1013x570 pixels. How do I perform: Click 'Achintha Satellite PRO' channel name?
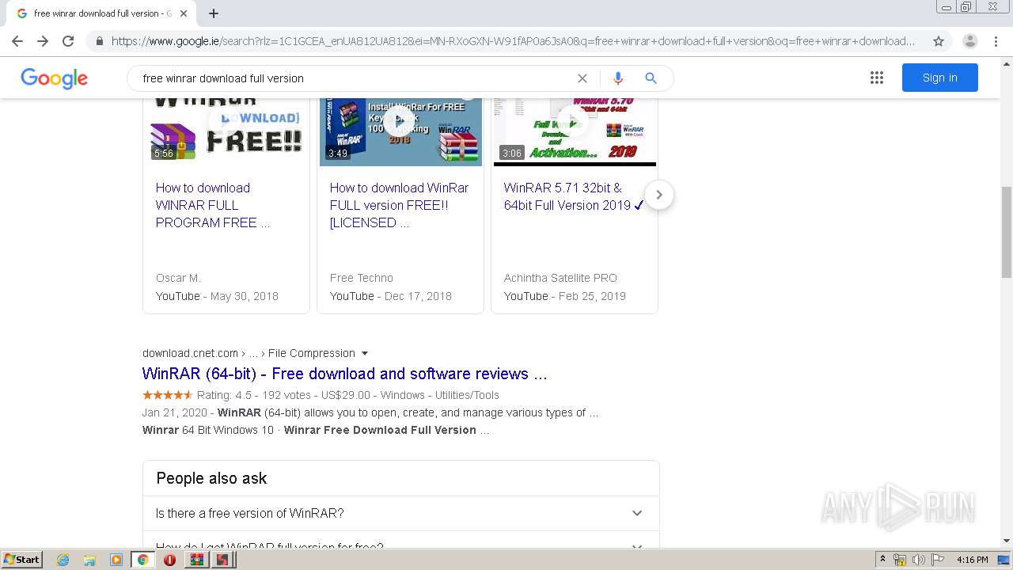560,278
